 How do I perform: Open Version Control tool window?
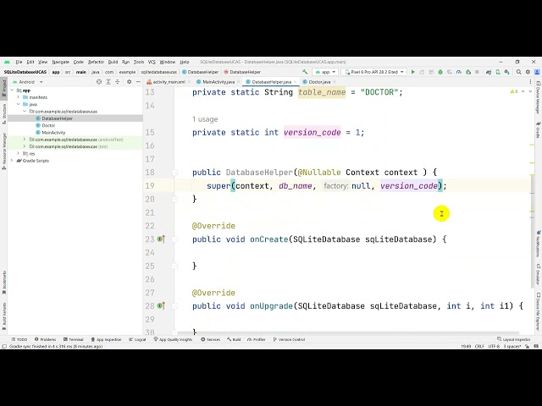coord(289,339)
